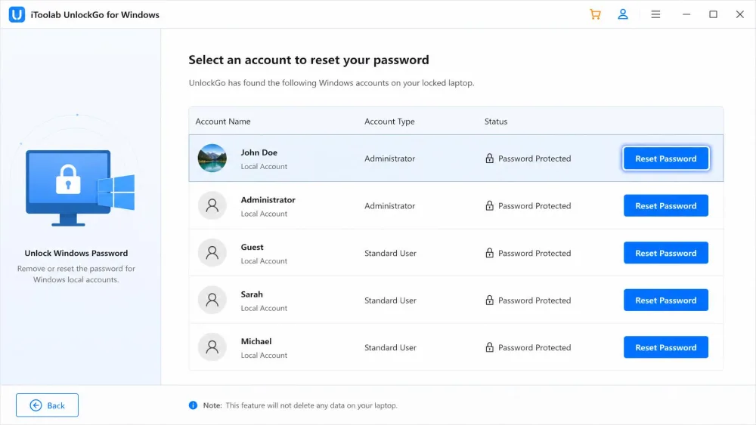Screen dimensions: 756x425
Task: Reset password for Michael
Action: tap(666, 347)
